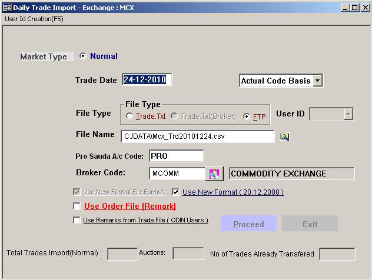Screen dimensions: 372x280
Task: Open broker code lookup icon
Action: point(214,174)
